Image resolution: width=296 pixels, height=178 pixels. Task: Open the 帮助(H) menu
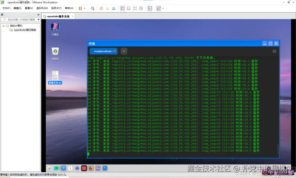click(x=69, y=8)
